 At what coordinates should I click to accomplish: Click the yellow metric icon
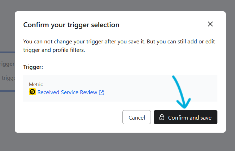pyautogui.click(x=32, y=92)
